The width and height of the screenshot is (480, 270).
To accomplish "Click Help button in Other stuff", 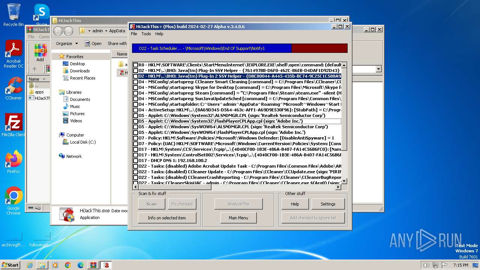I will pyautogui.click(x=295, y=204).
